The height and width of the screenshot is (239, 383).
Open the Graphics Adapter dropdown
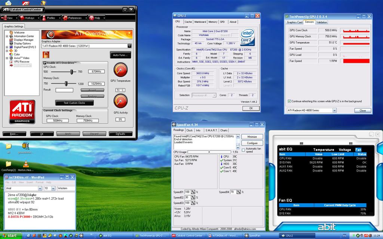[x=129, y=46]
